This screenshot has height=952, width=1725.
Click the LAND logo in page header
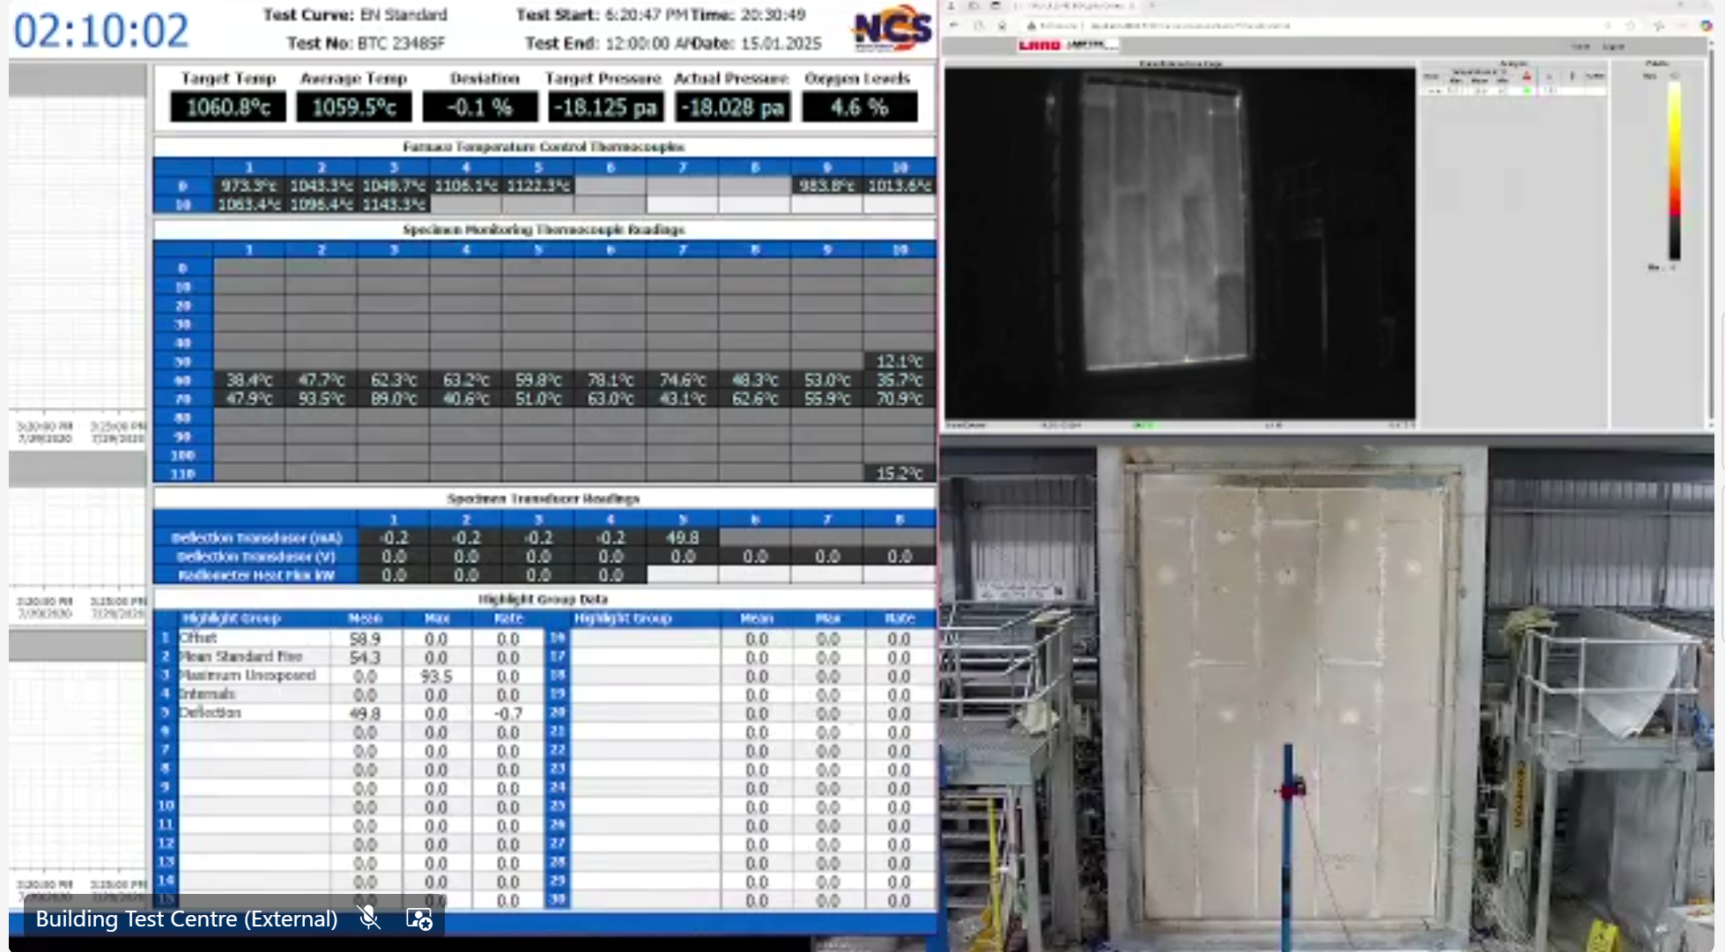tap(1040, 45)
